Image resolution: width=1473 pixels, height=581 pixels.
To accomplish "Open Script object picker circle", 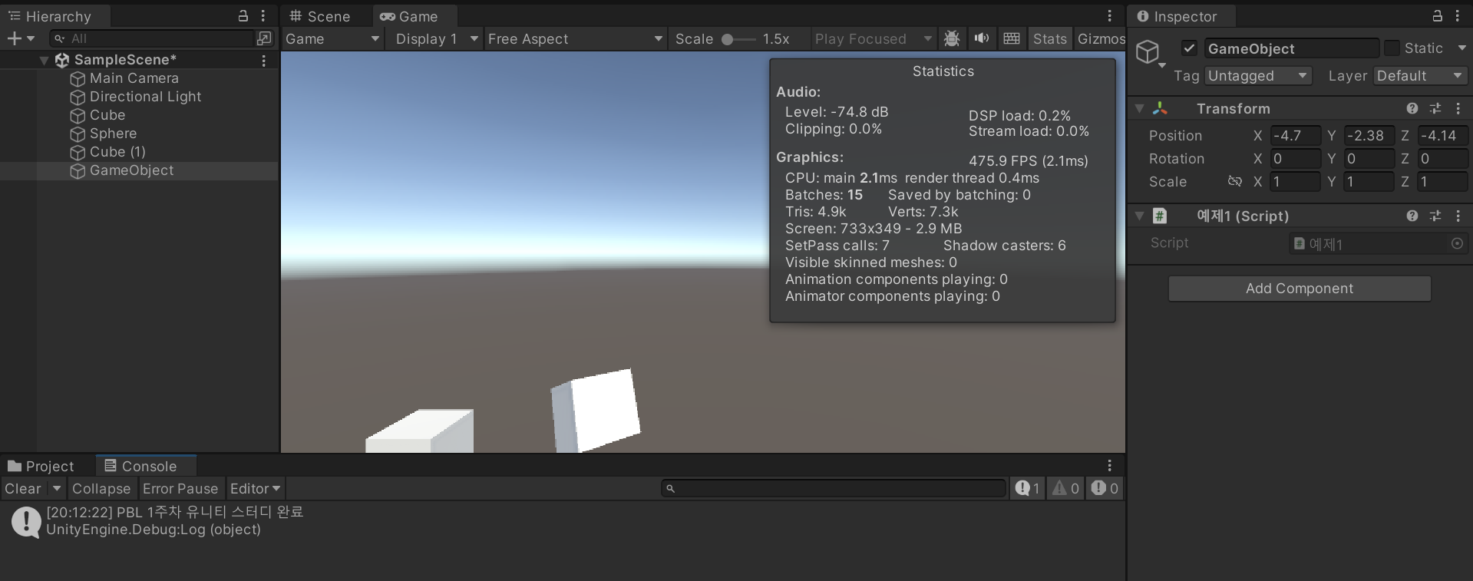I will (1457, 243).
